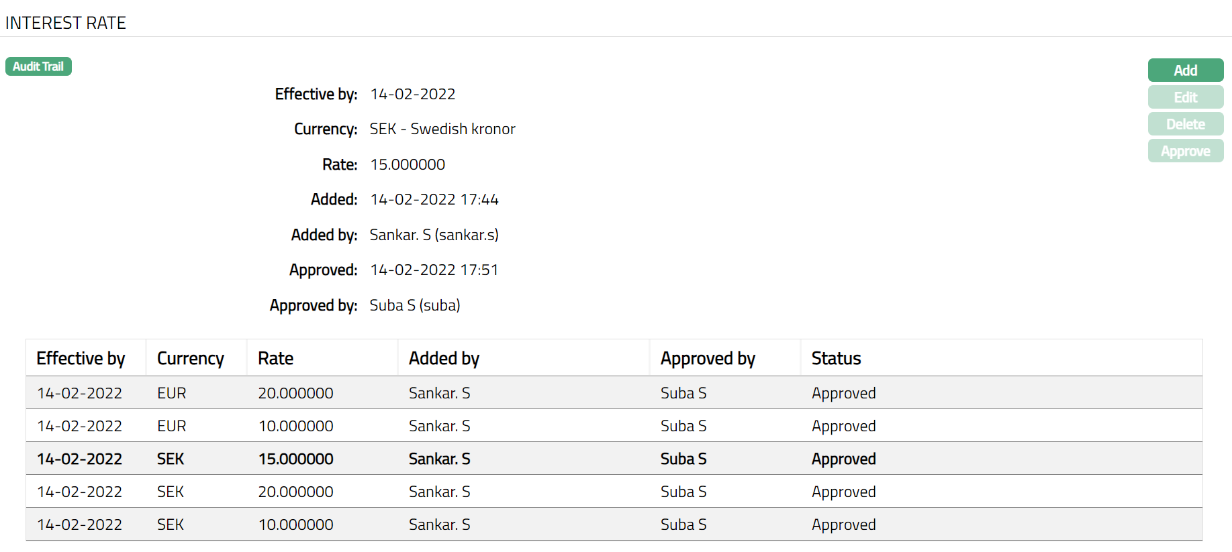Click the Currency value SEK - Swedish kronor

point(442,129)
